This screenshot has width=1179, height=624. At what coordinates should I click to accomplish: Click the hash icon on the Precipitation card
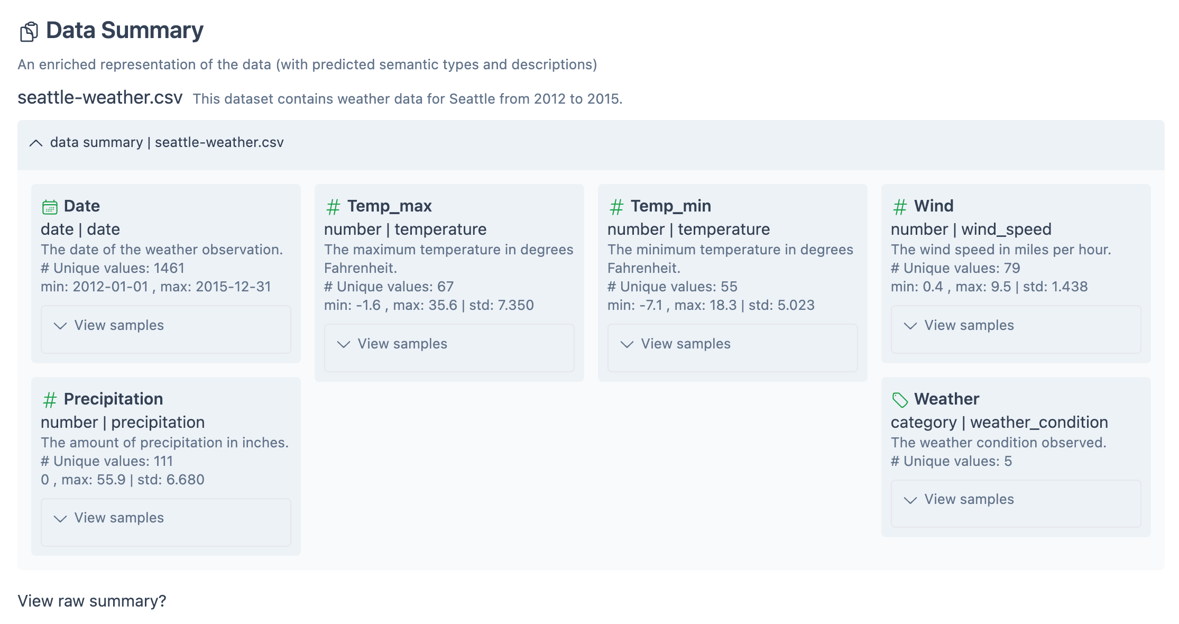(50, 399)
